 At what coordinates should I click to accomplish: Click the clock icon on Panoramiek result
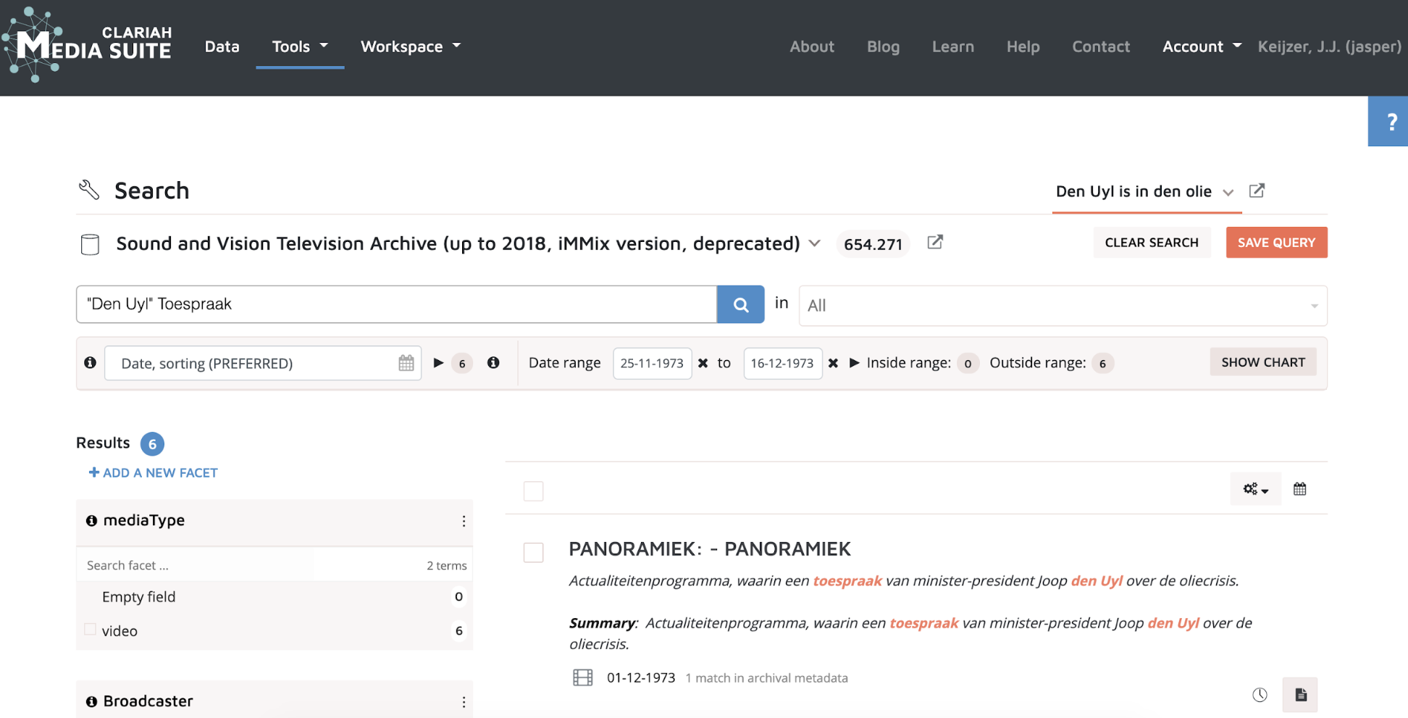pos(1260,695)
